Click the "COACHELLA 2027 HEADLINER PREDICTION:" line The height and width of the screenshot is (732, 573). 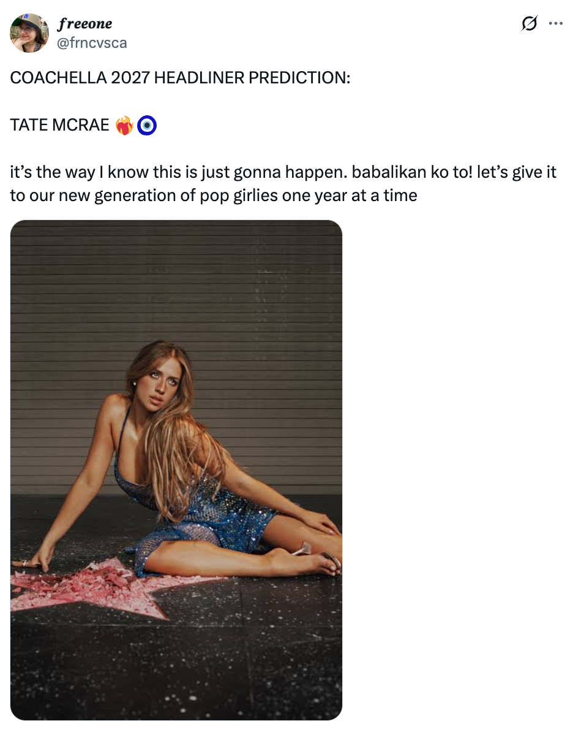(180, 79)
